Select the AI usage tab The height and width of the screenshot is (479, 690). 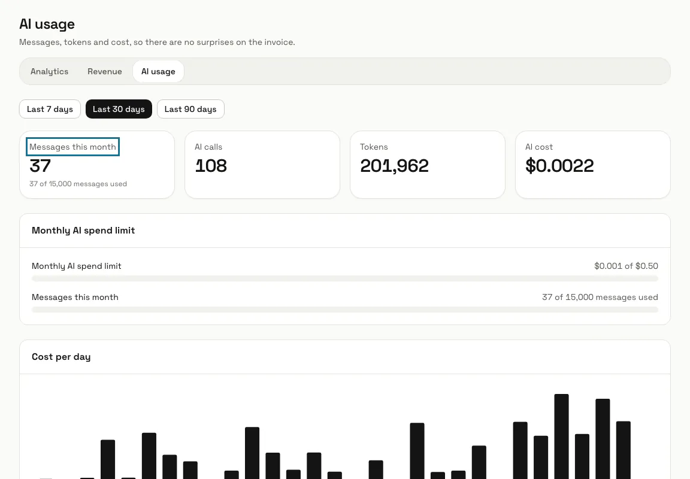coord(158,71)
